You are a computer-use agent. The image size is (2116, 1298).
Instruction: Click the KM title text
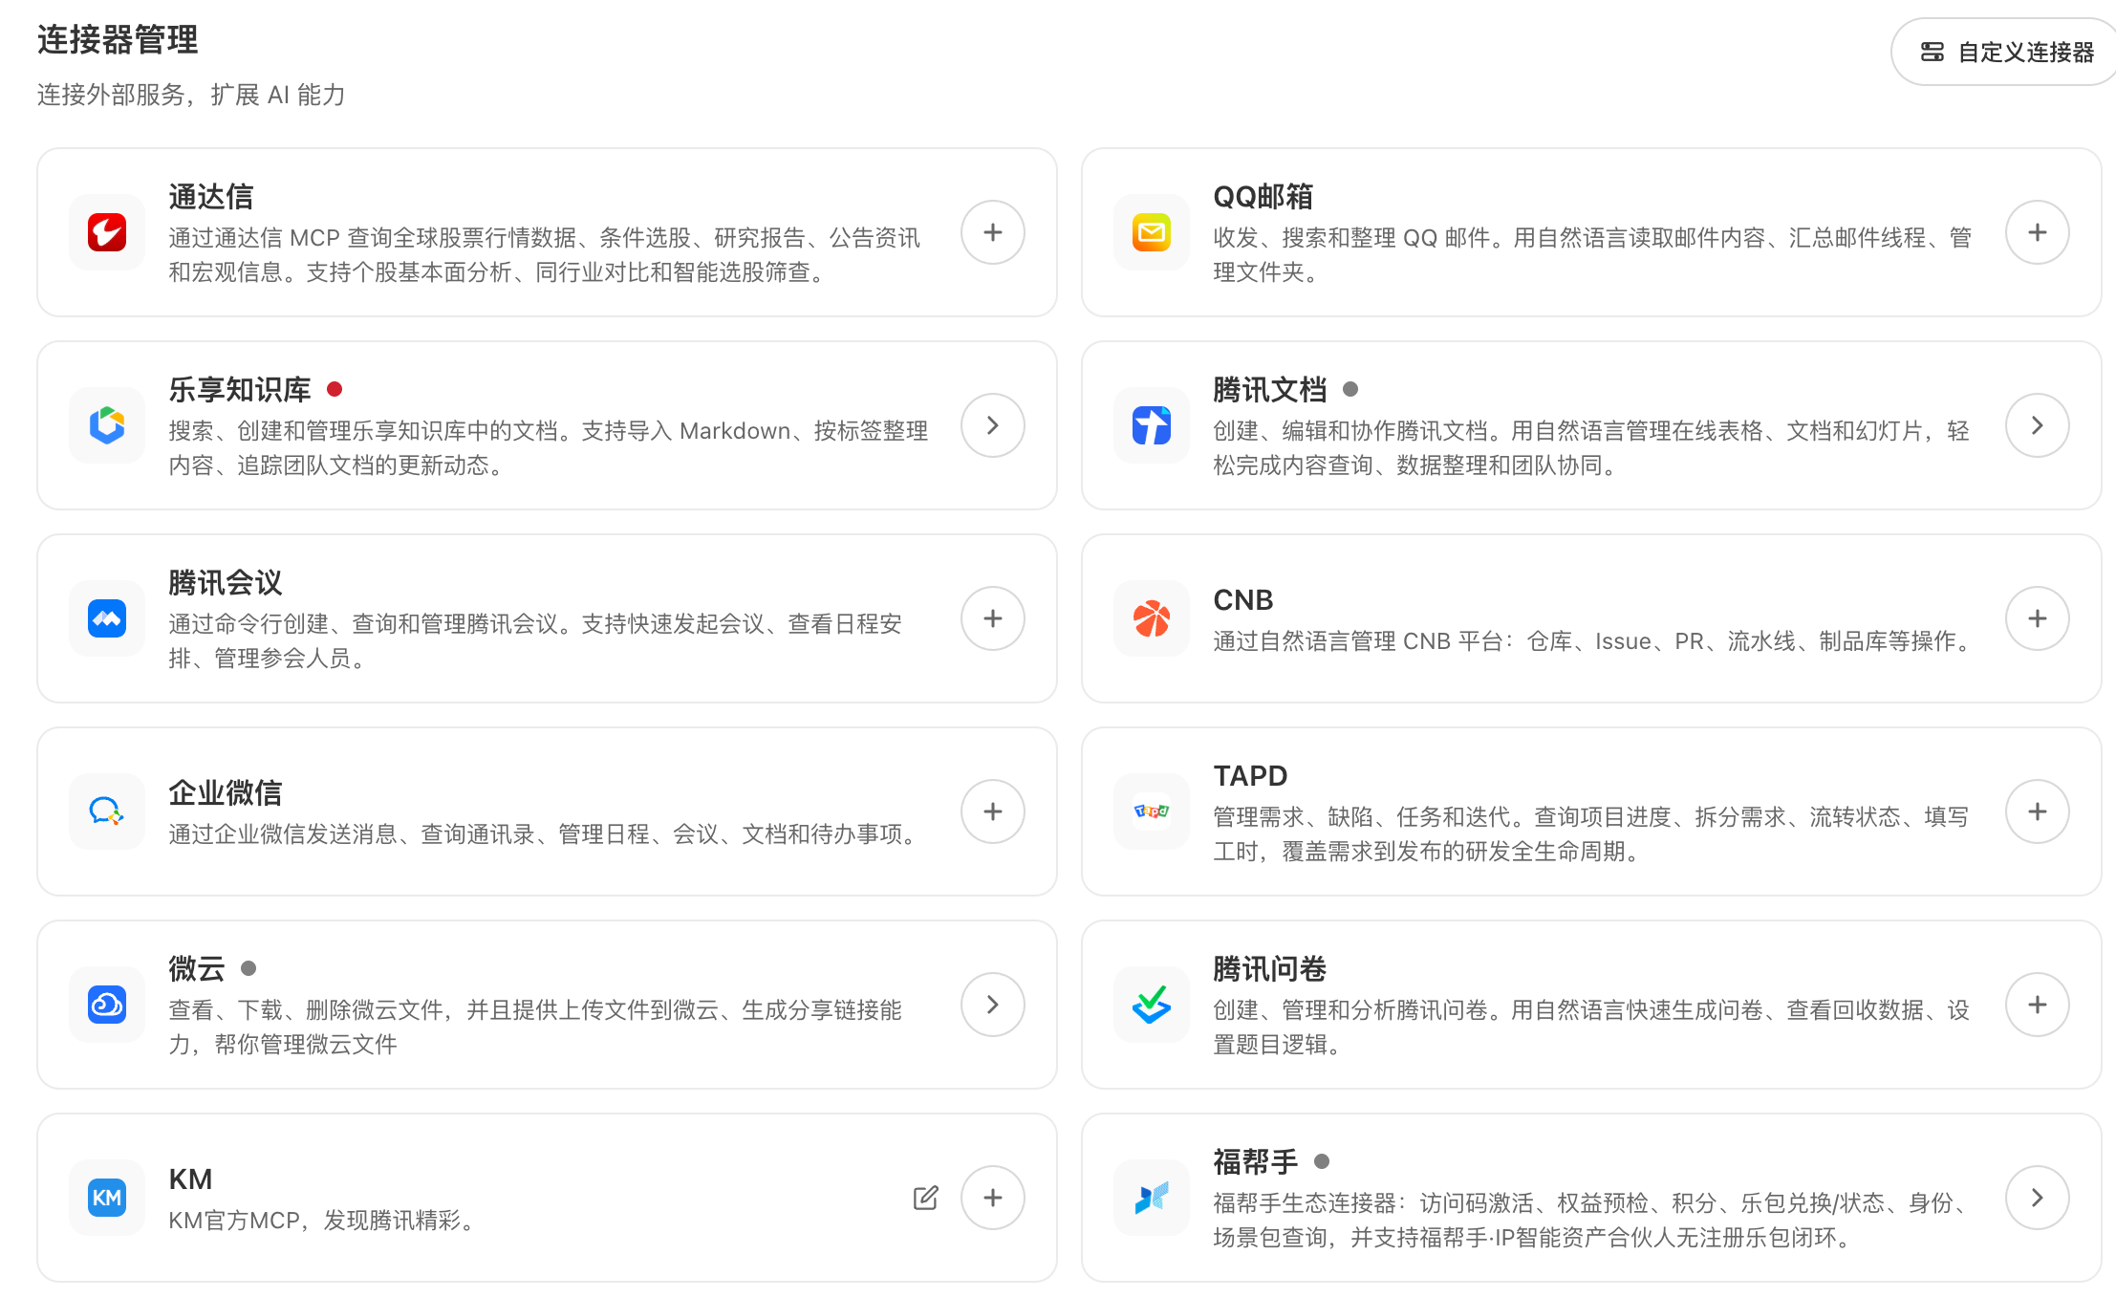click(190, 1179)
